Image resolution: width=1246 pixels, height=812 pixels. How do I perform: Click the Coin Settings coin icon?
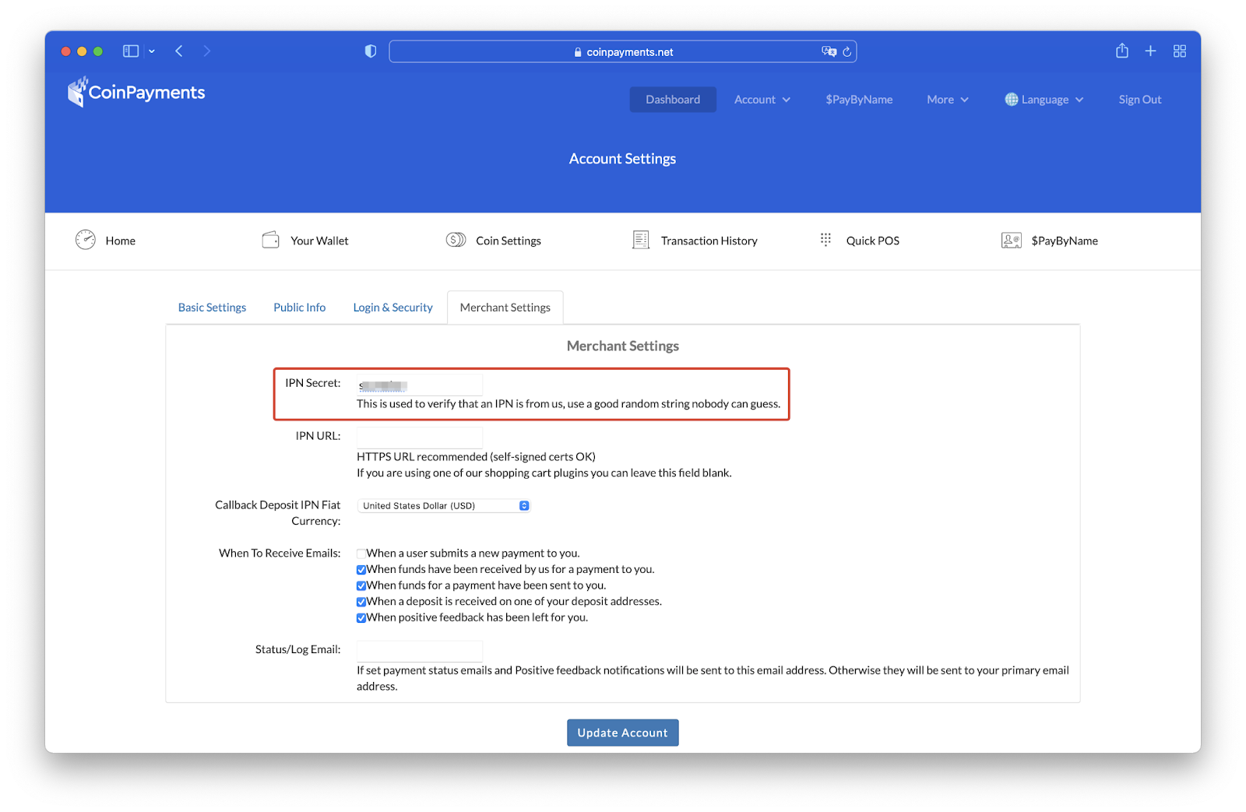click(456, 240)
